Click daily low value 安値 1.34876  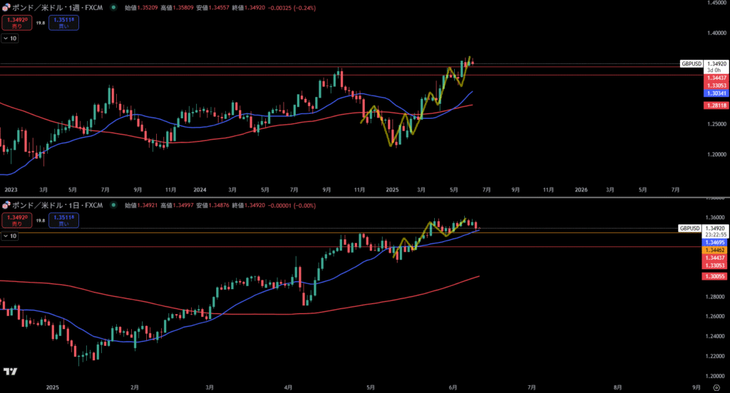212,205
